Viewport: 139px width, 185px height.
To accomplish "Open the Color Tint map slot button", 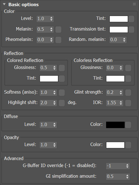I will click(x=131, y=19).
